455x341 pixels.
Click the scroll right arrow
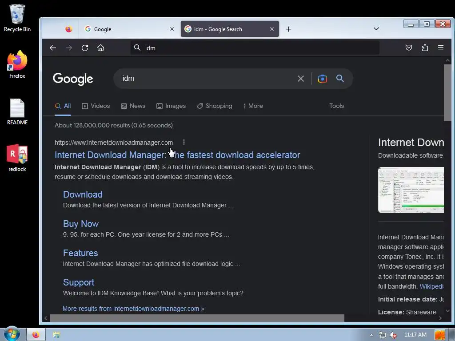(x=440, y=318)
